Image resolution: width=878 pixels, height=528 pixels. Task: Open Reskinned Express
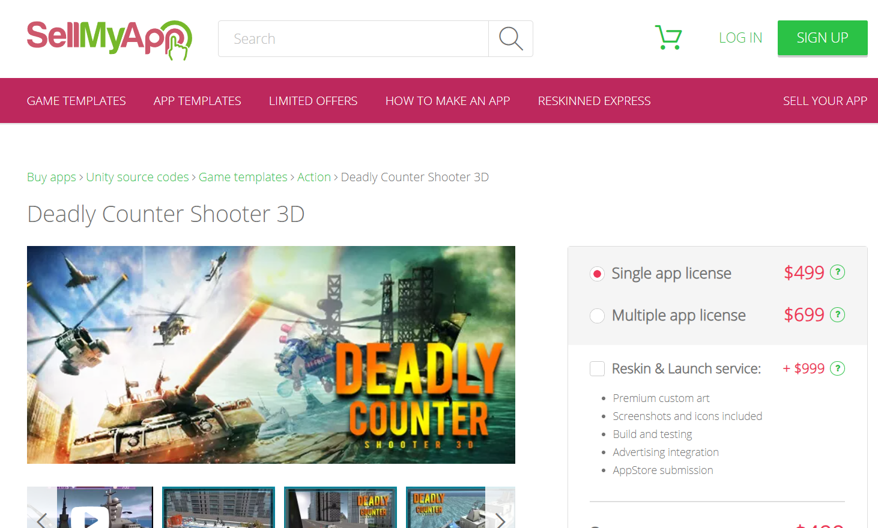[x=594, y=101]
